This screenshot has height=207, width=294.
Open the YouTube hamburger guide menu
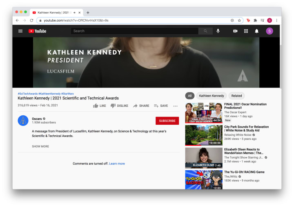20,31
